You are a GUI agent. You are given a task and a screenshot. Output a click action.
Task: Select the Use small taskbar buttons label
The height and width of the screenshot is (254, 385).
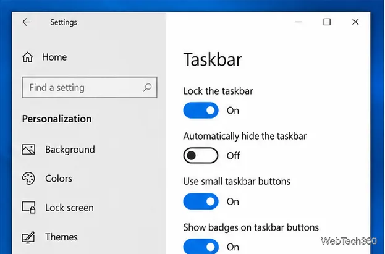point(237,182)
